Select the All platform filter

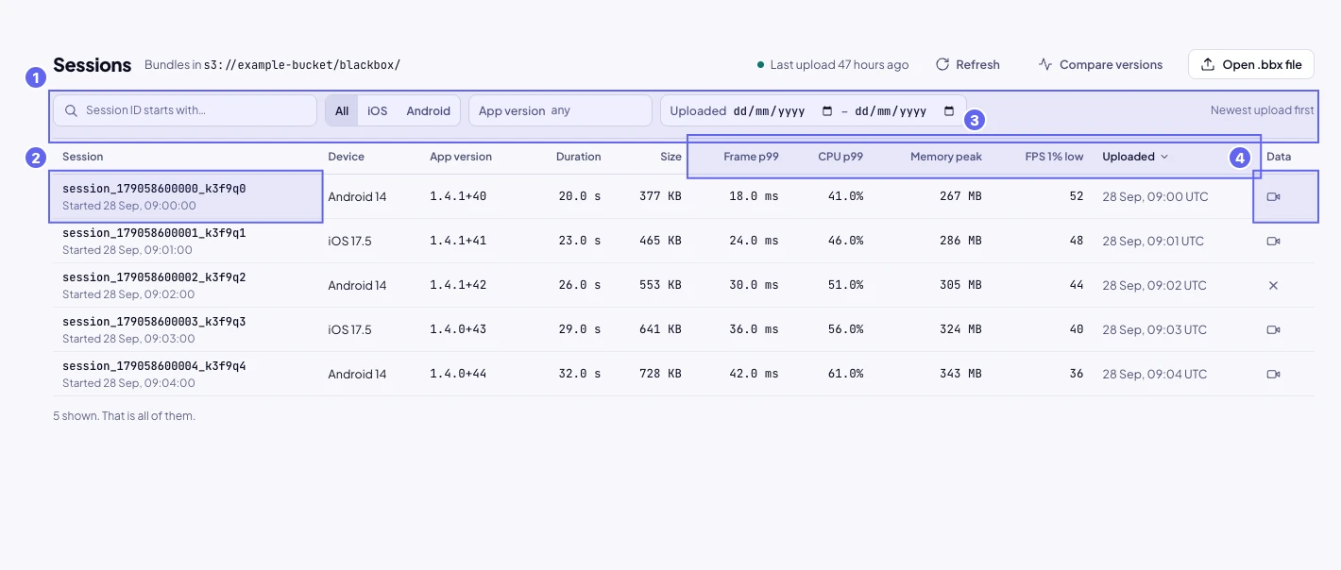342,110
